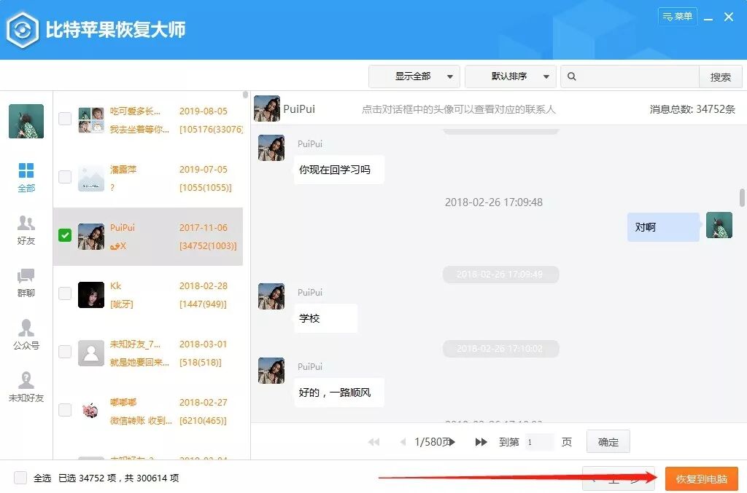Click the PuiPui avatar in contact list
This screenshot has height=493, width=747.
click(x=91, y=237)
